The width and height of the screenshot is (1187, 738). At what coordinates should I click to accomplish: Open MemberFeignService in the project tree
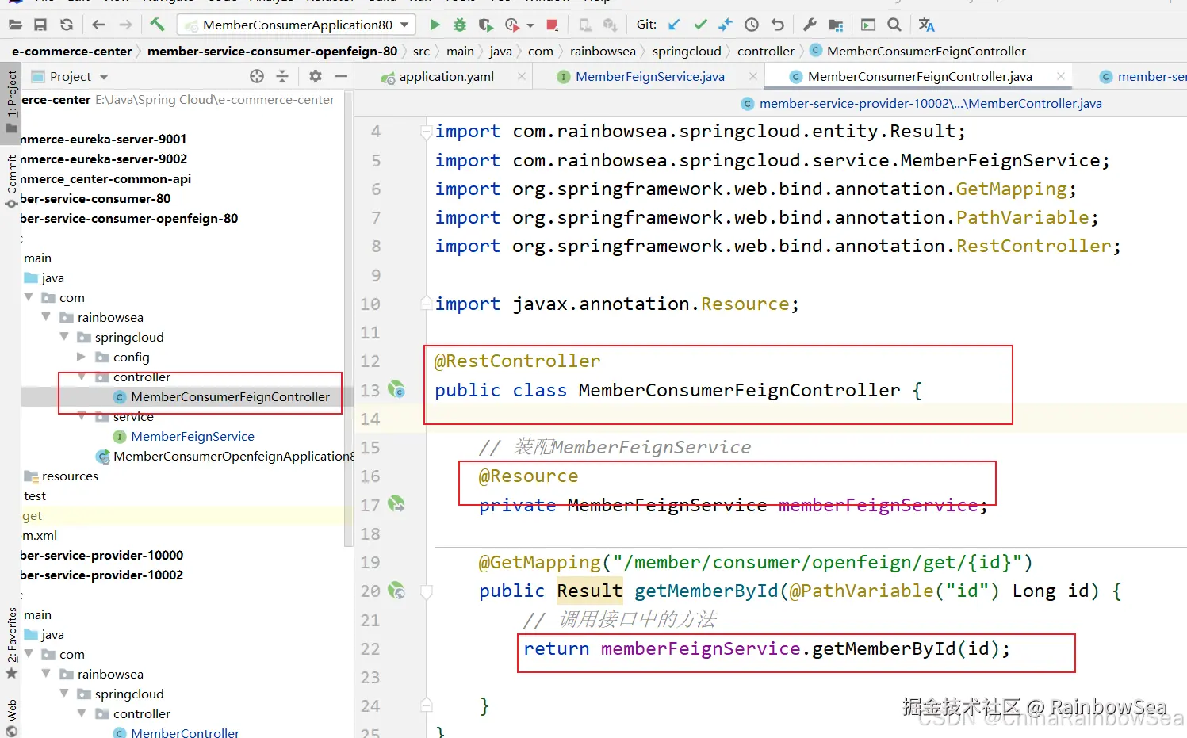pyautogui.click(x=192, y=436)
